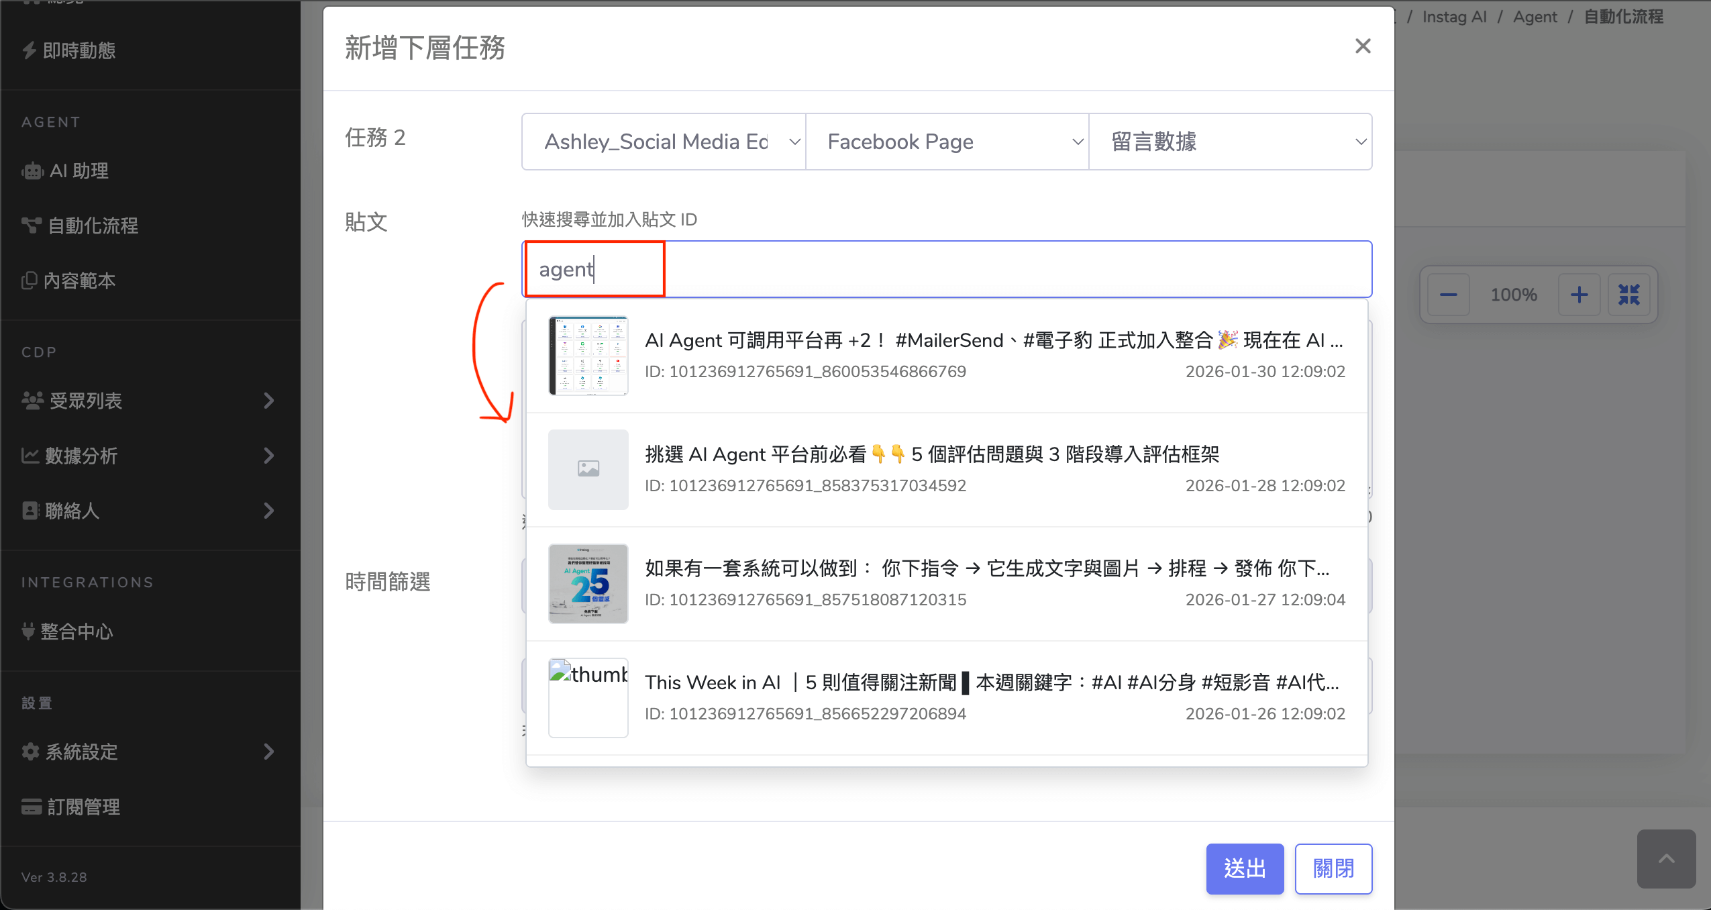Click the 即時動態 lightning bolt icon
The width and height of the screenshot is (1711, 910).
30,50
